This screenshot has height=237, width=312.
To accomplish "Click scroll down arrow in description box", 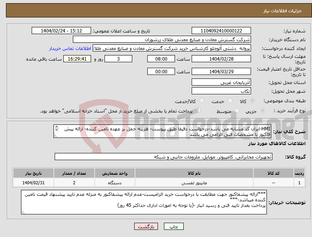I will coord(57,130).
